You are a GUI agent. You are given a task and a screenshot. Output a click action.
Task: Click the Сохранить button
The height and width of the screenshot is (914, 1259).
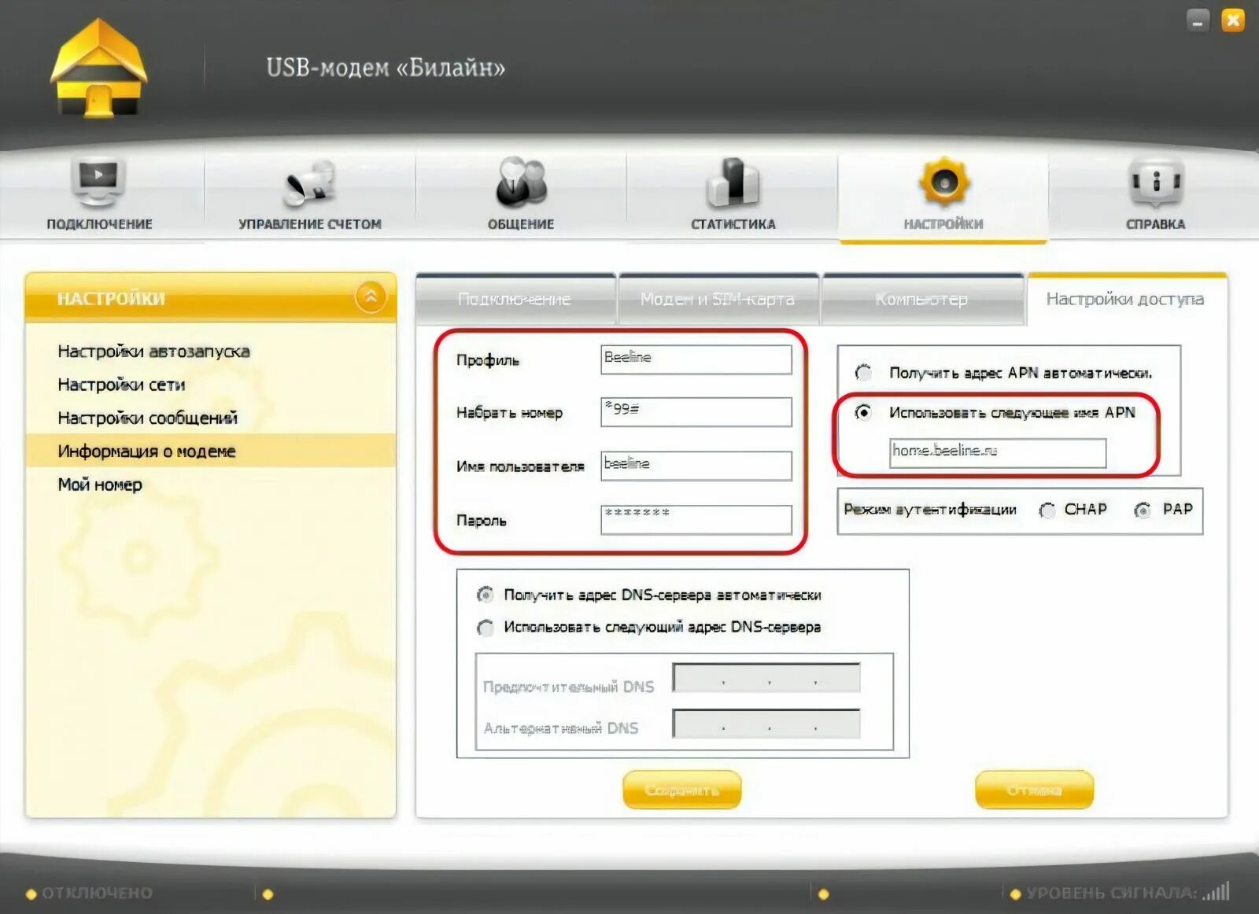click(x=682, y=790)
